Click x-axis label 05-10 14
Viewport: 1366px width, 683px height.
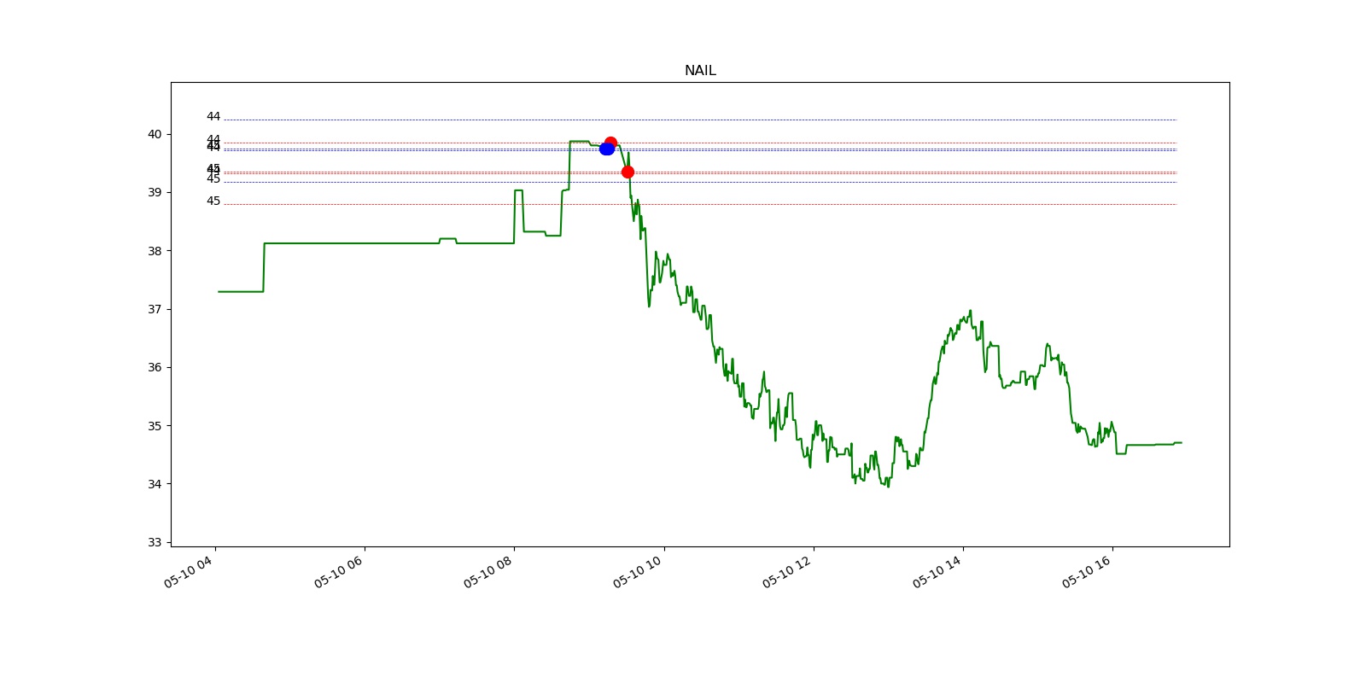pos(937,572)
